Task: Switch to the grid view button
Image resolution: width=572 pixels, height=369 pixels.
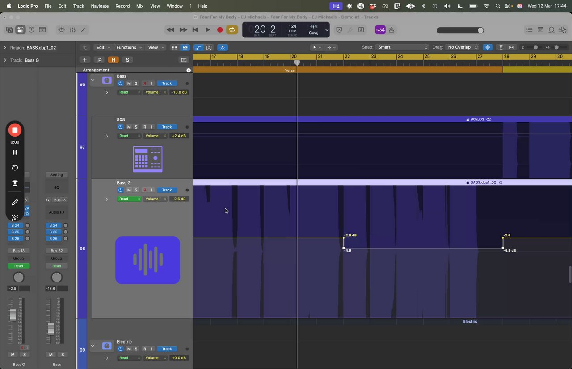Action: 175,47
